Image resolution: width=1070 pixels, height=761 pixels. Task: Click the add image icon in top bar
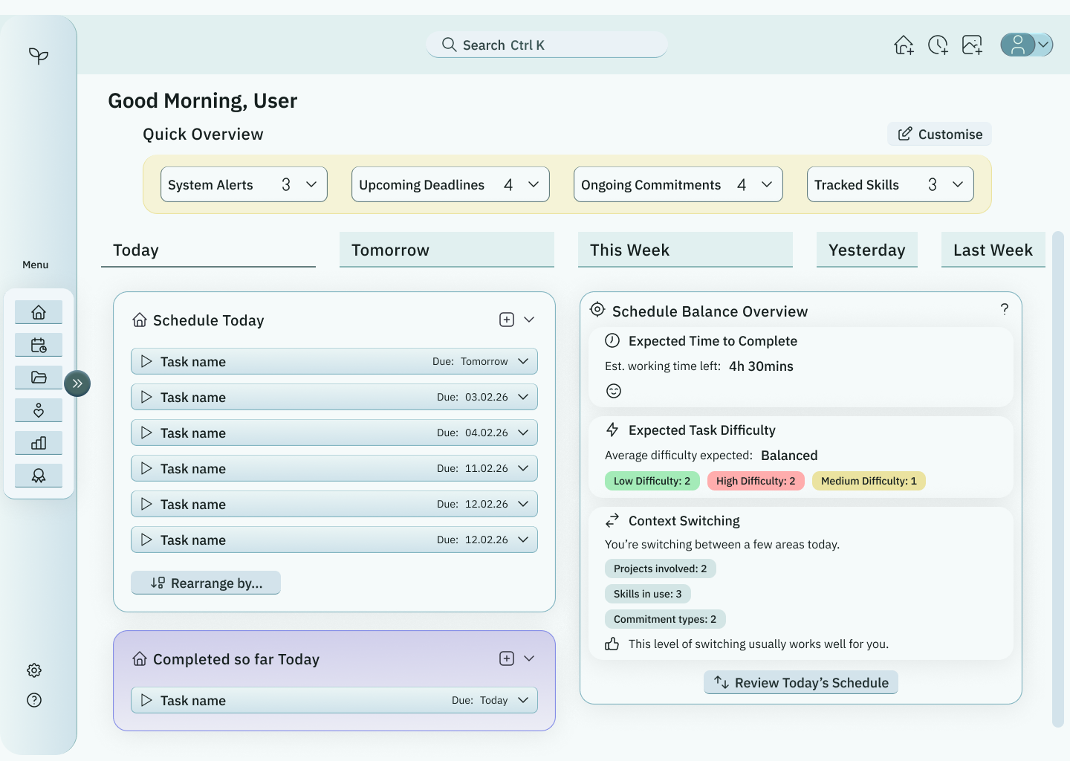972,45
